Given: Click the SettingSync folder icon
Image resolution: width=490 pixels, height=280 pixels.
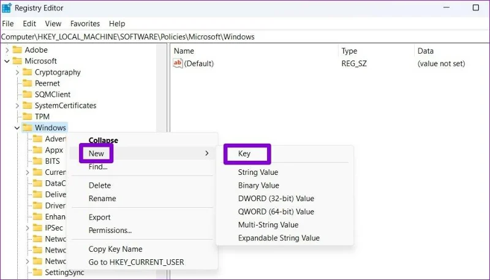Looking at the screenshot, I should click(x=37, y=272).
